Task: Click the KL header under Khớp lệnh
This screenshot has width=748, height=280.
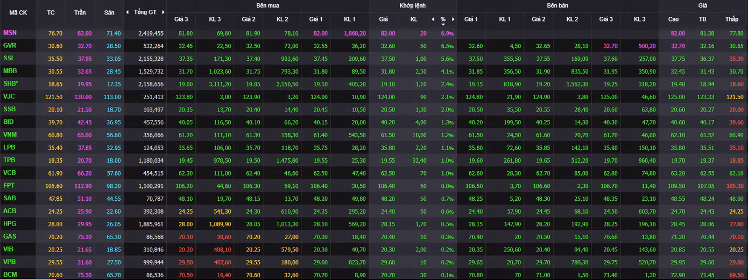Action: (x=414, y=19)
